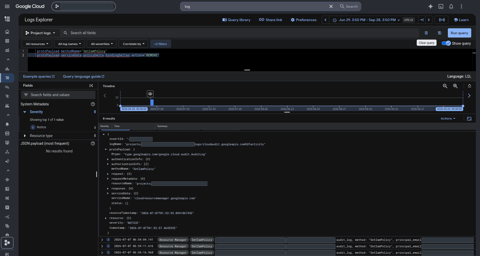Open the Actions dropdown
Viewport: 480px width, 256px height.
click(448, 118)
